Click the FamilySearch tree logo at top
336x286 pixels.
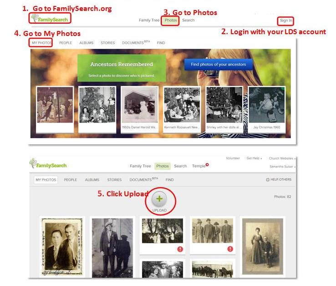tap(50, 18)
